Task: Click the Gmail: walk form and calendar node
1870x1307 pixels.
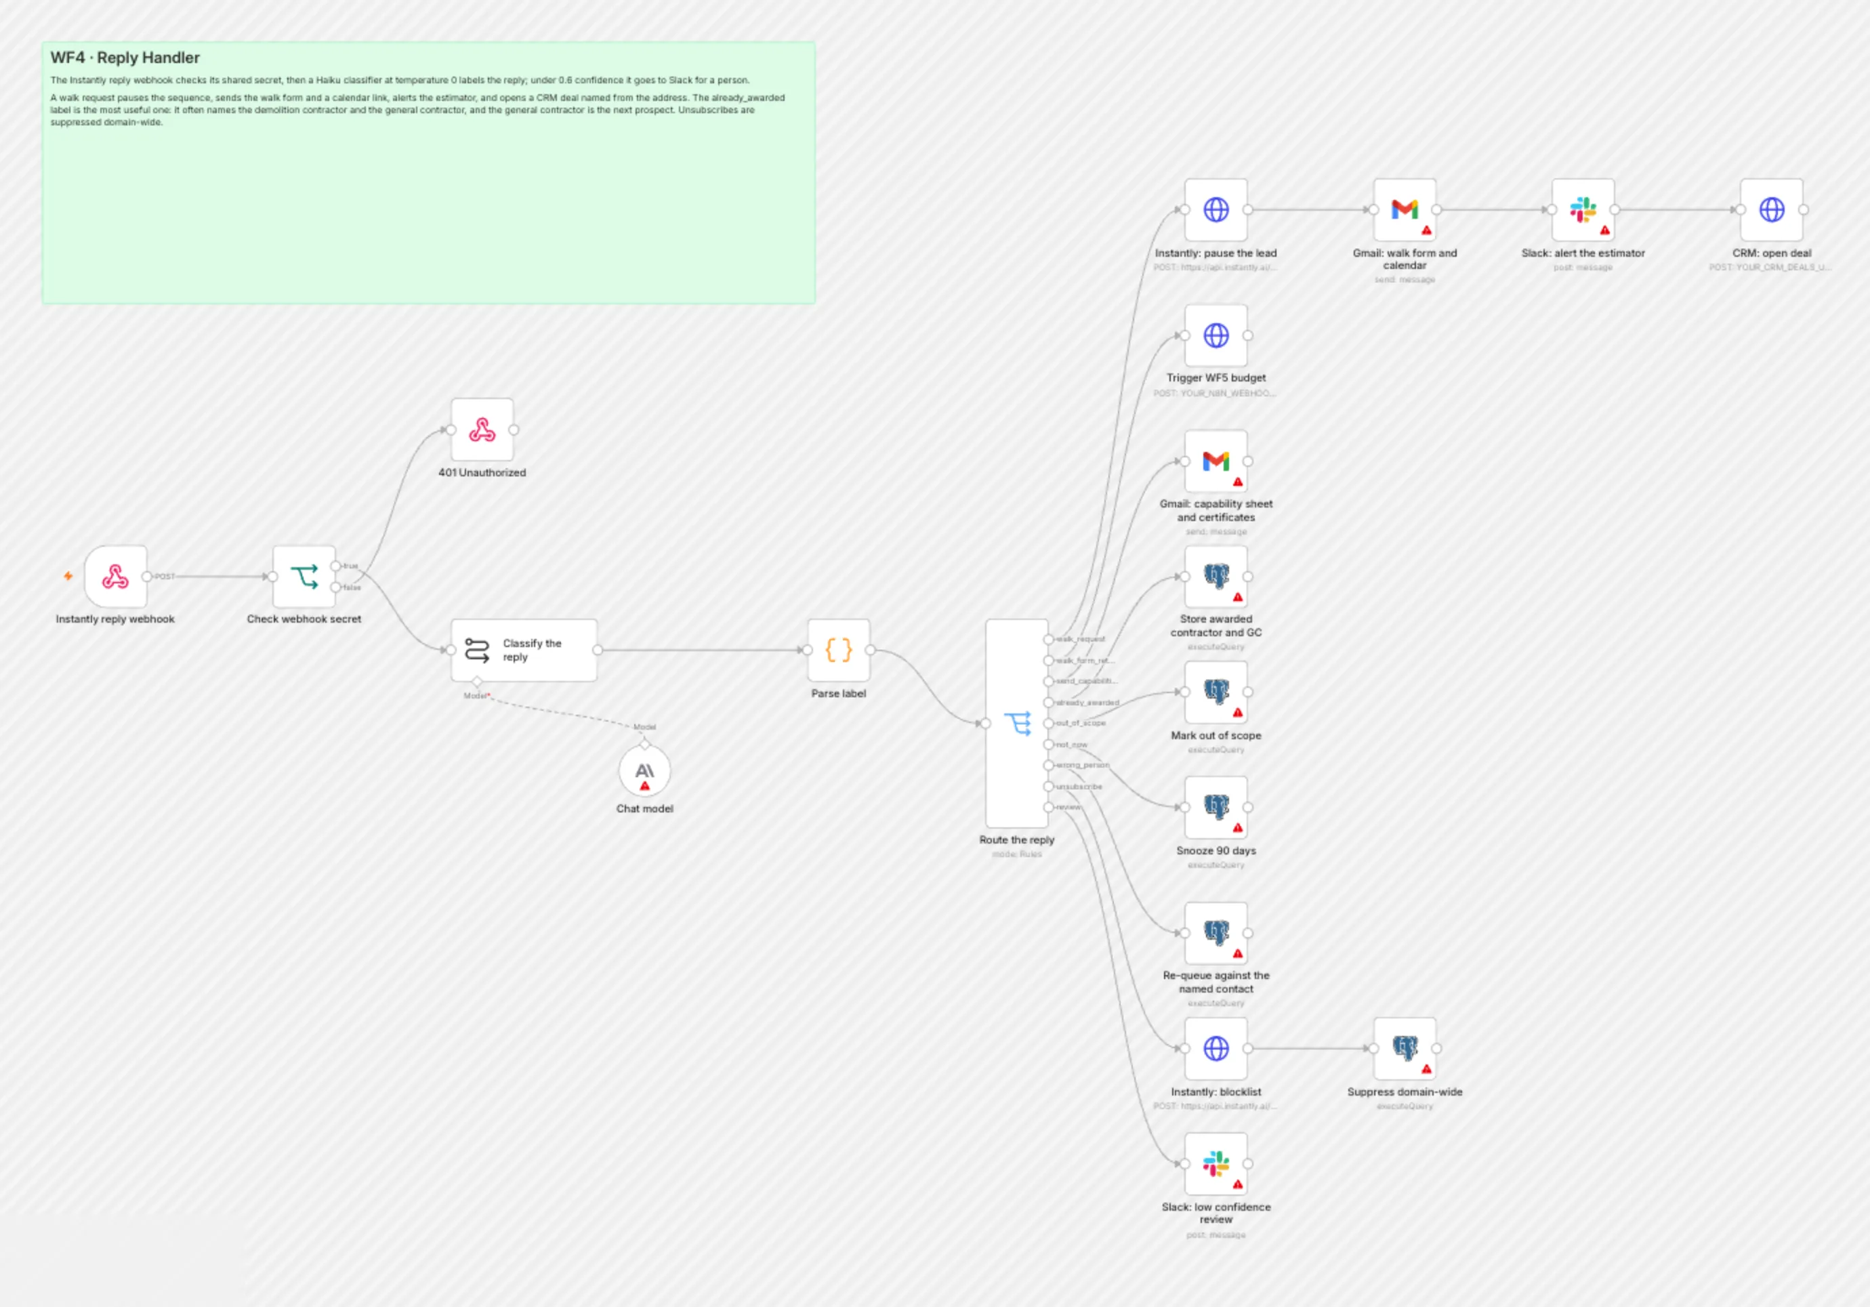Action: click(1404, 210)
